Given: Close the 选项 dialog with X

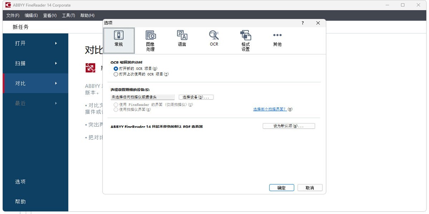Looking at the screenshot, I should tap(318, 23).
